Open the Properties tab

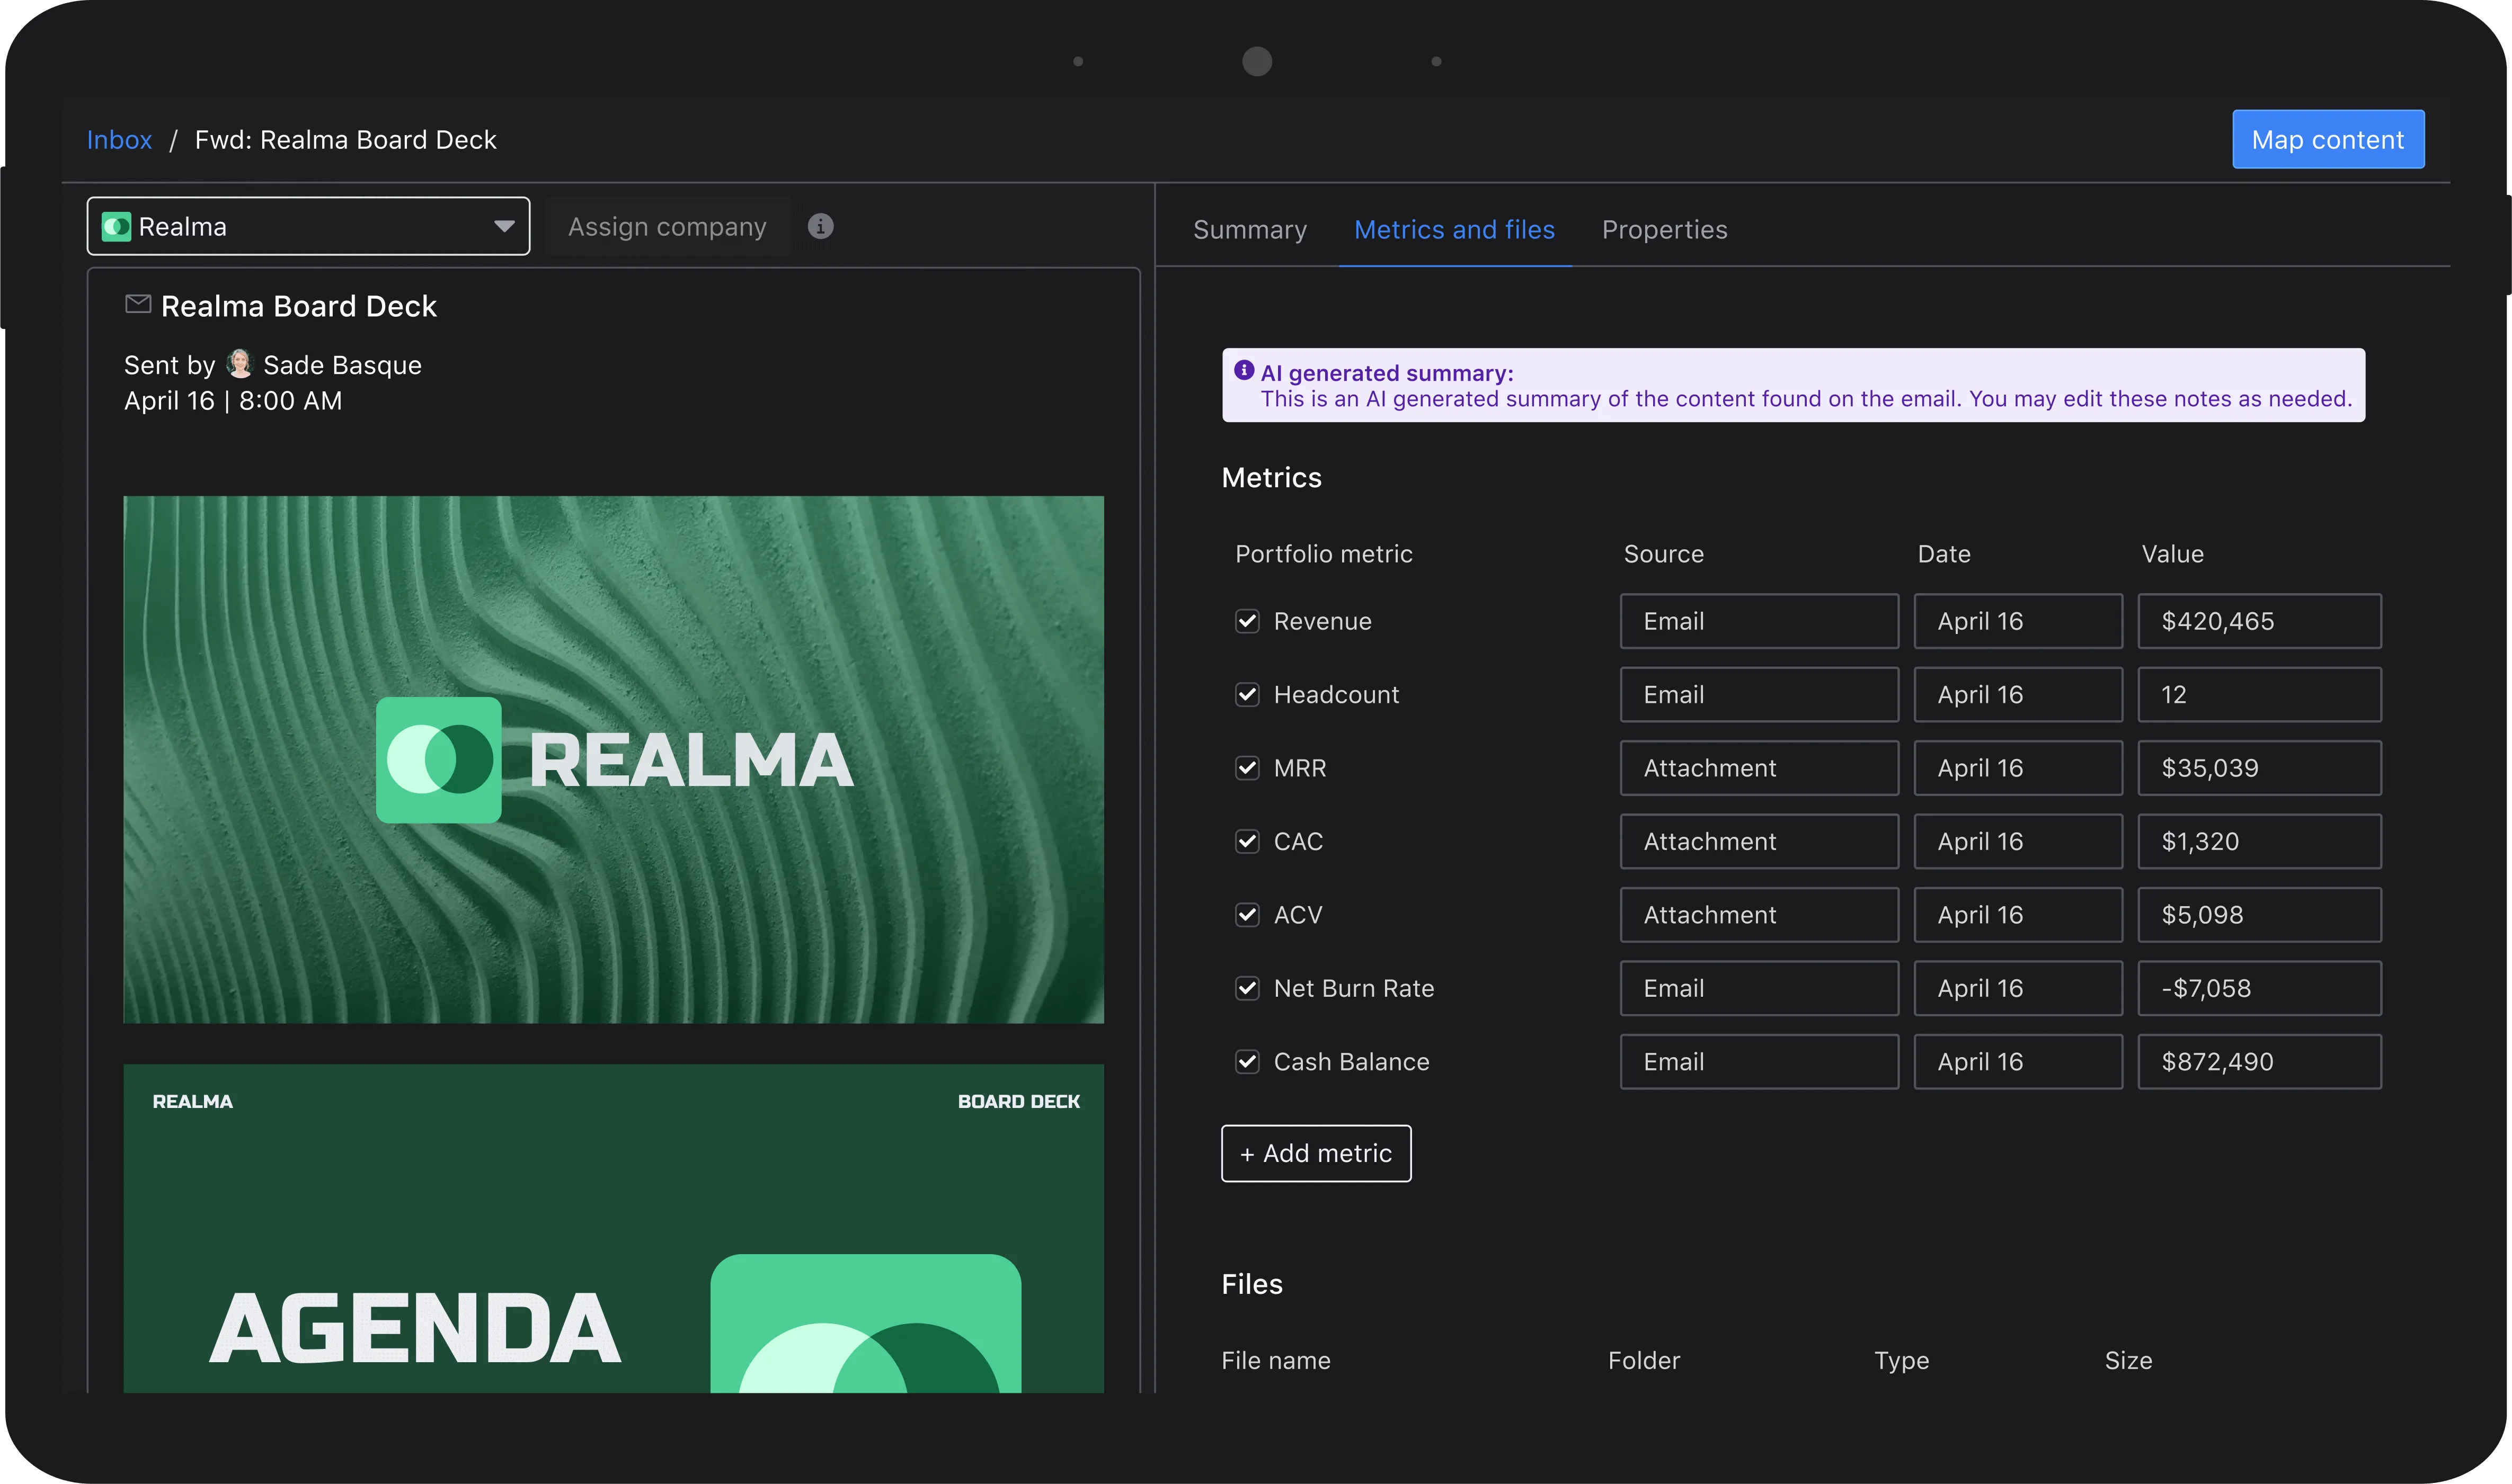coord(1664,230)
